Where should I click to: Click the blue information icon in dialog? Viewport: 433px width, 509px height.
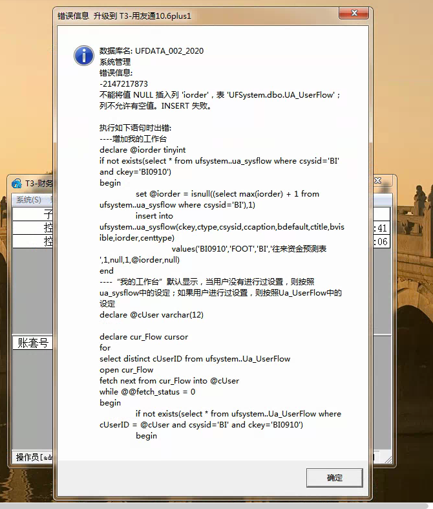point(84,56)
